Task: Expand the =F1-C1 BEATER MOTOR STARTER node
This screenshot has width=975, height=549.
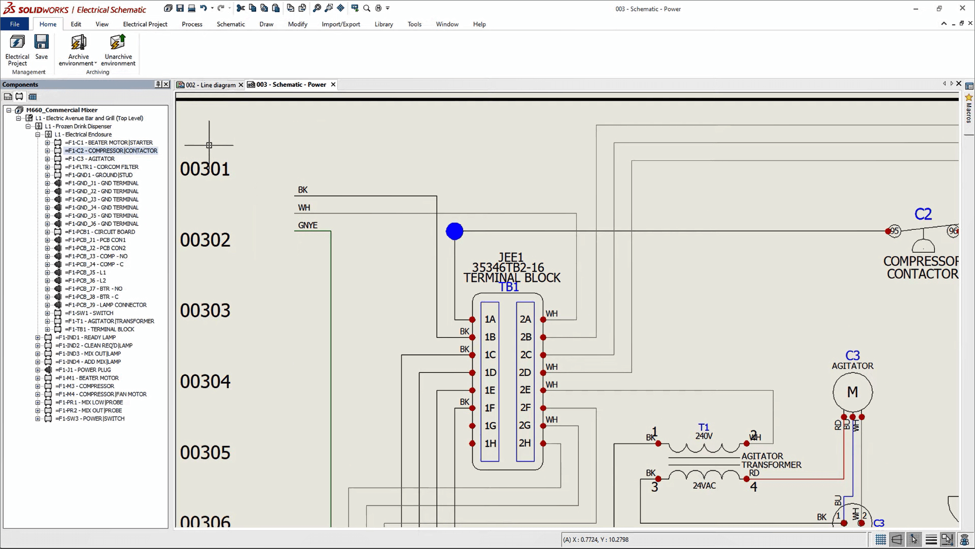Action: tap(47, 143)
